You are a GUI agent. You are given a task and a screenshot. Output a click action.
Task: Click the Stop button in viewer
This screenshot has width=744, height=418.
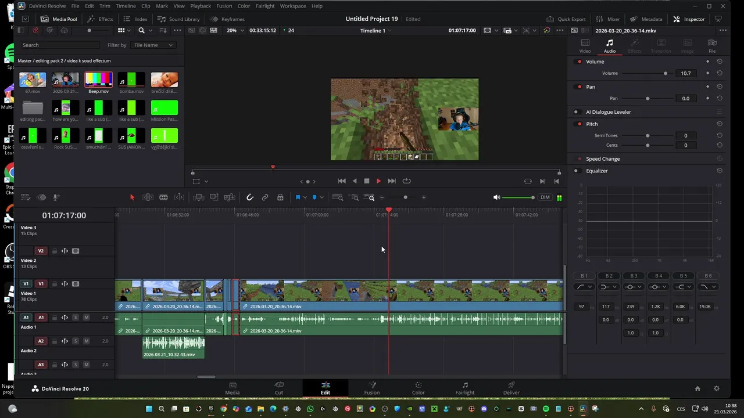point(367,181)
